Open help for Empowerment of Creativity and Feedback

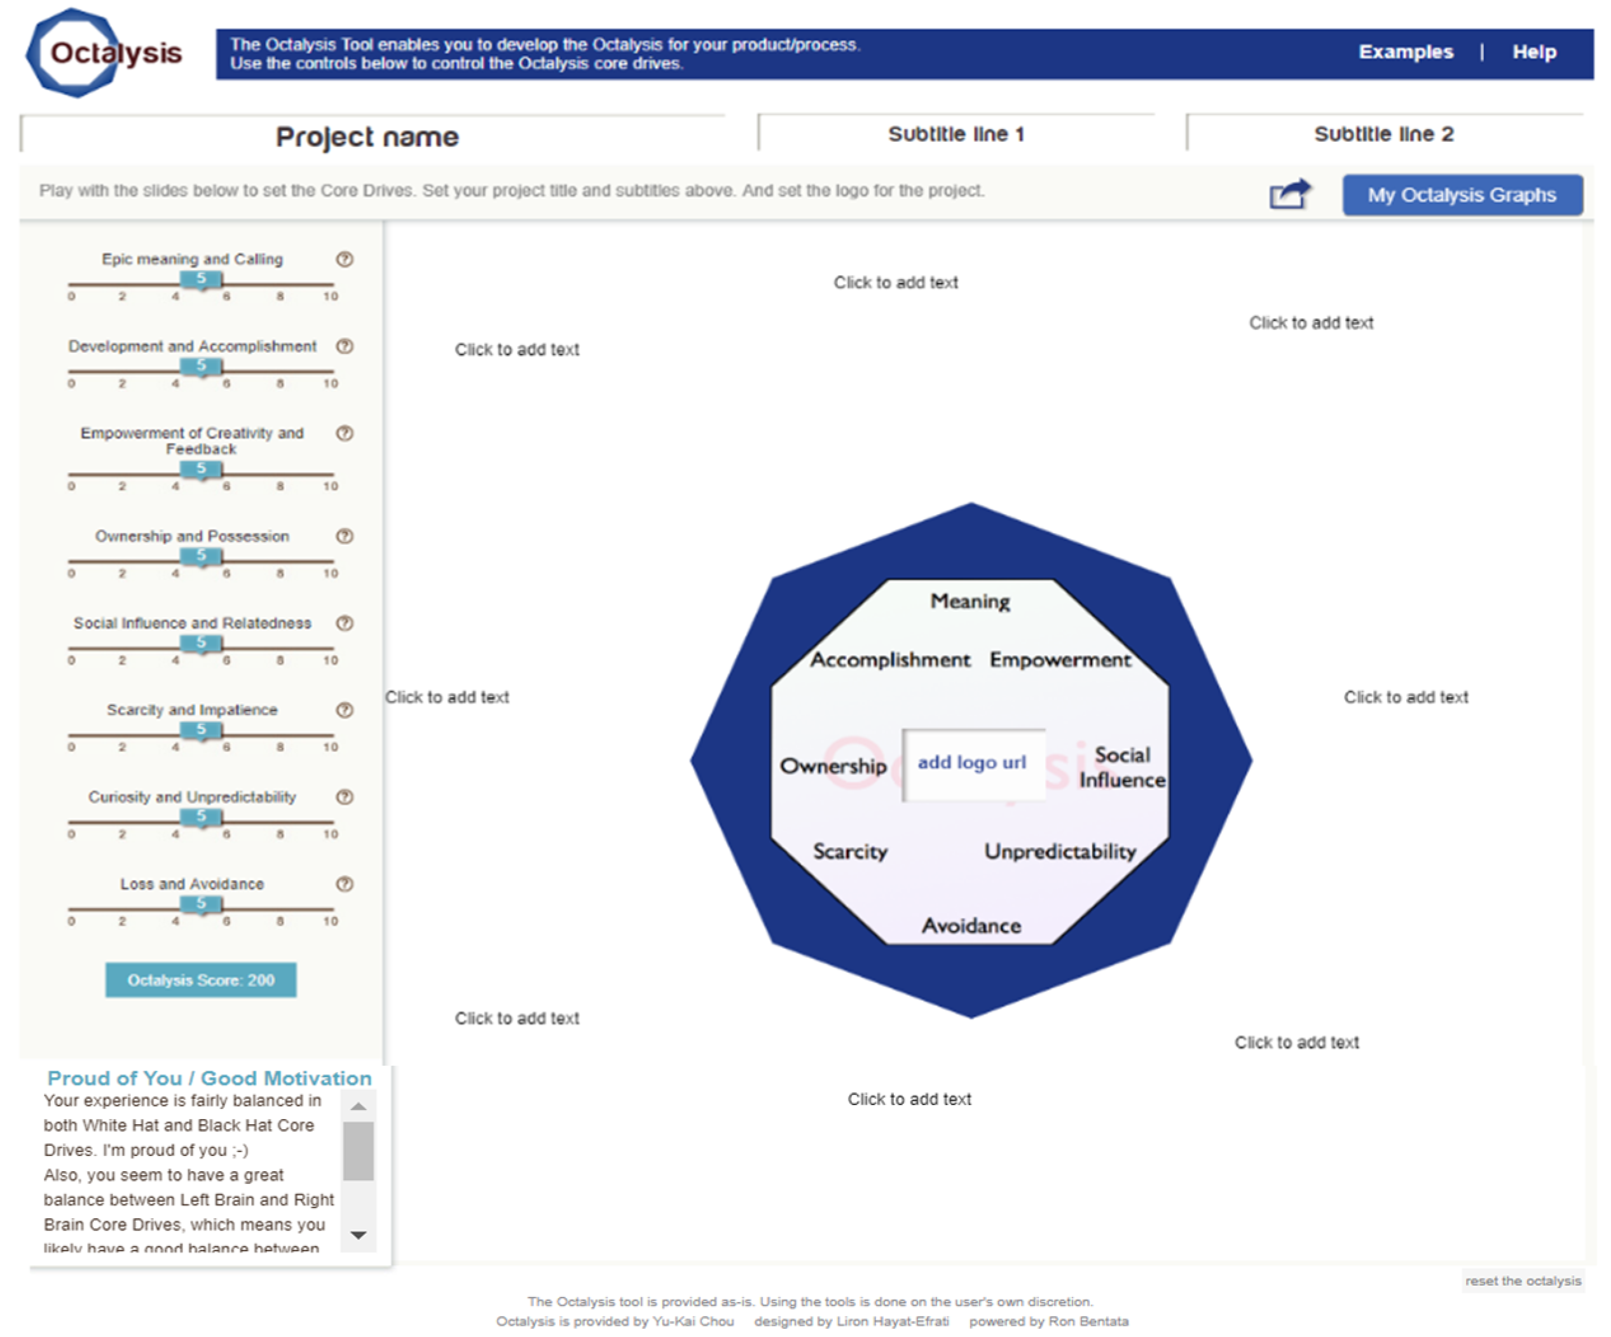pos(345,433)
